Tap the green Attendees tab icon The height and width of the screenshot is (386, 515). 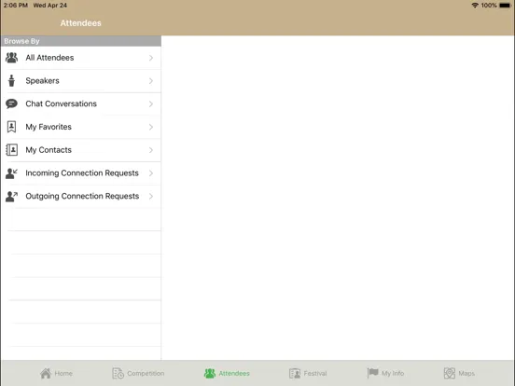(210, 373)
